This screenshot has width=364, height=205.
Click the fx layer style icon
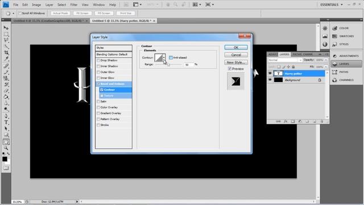pyautogui.click(x=286, y=121)
